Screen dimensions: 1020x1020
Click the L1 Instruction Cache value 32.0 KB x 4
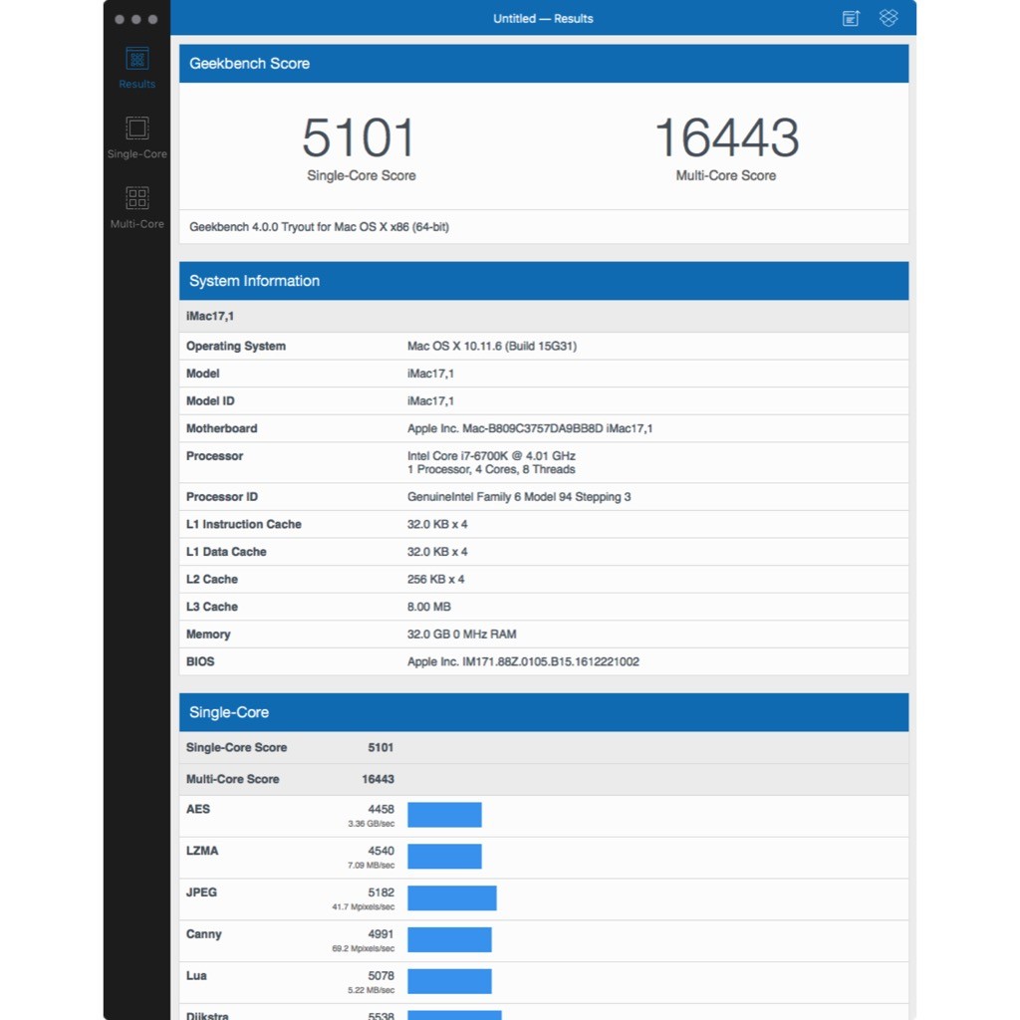pyautogui.click(x=437, y=524)
